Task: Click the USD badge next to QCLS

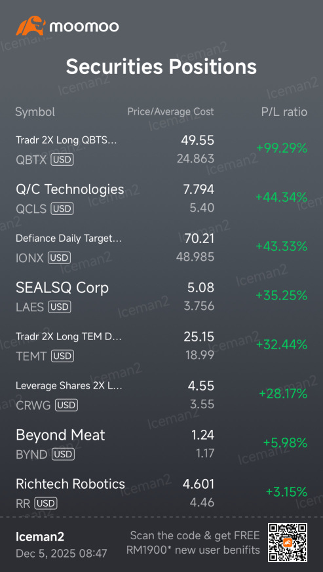Action: [62, 208]
